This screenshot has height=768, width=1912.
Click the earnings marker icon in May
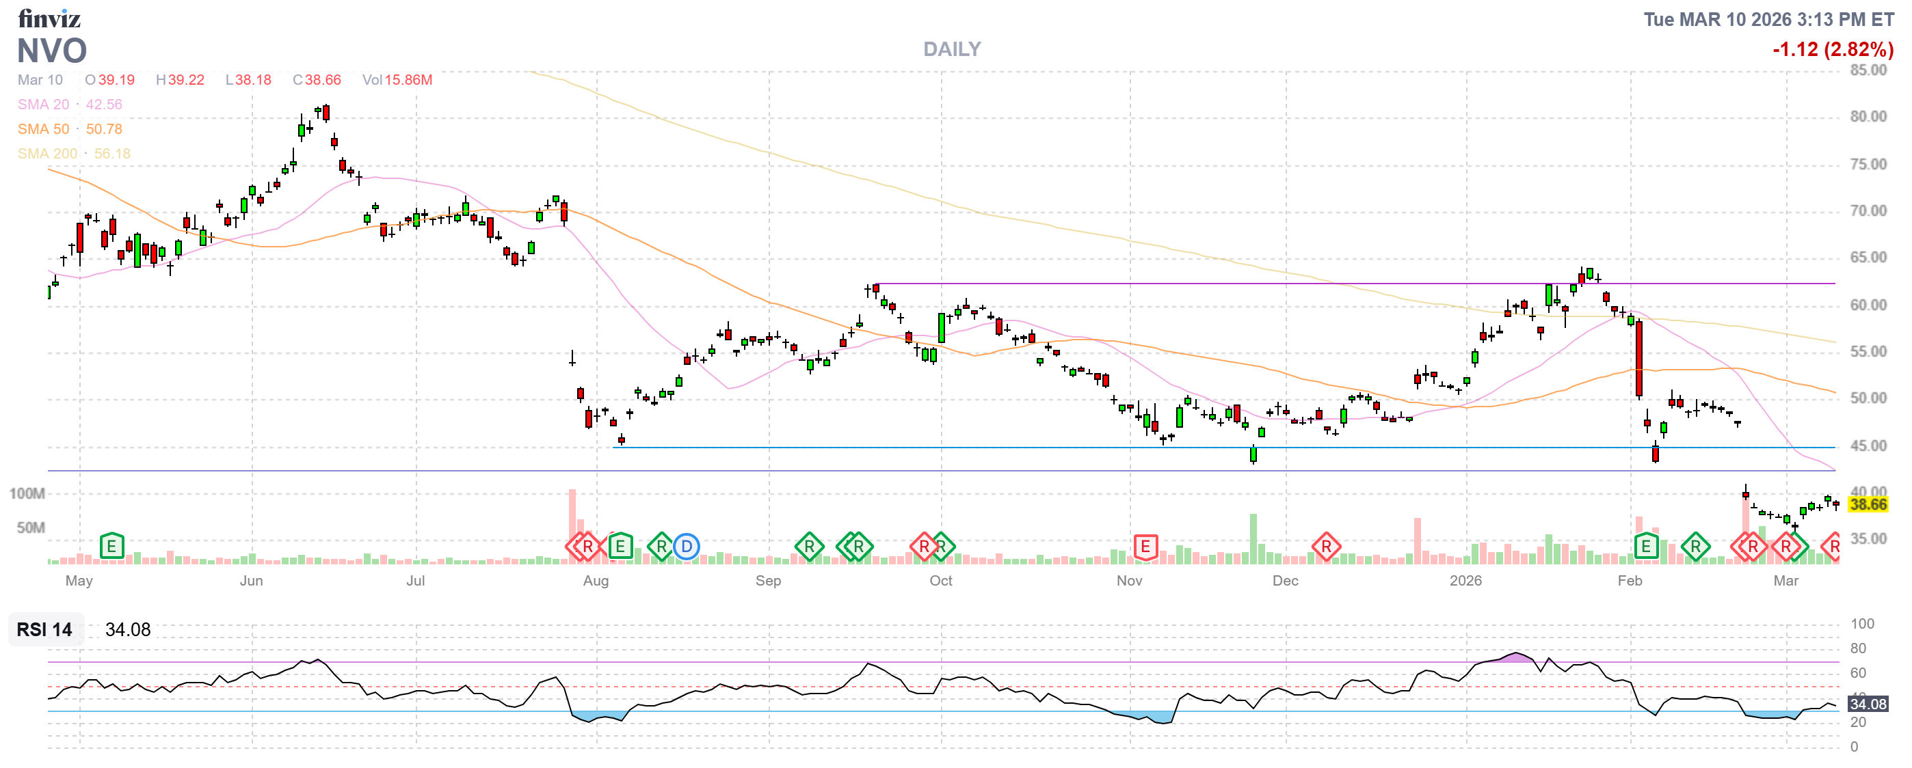click(x=111, y=545)
